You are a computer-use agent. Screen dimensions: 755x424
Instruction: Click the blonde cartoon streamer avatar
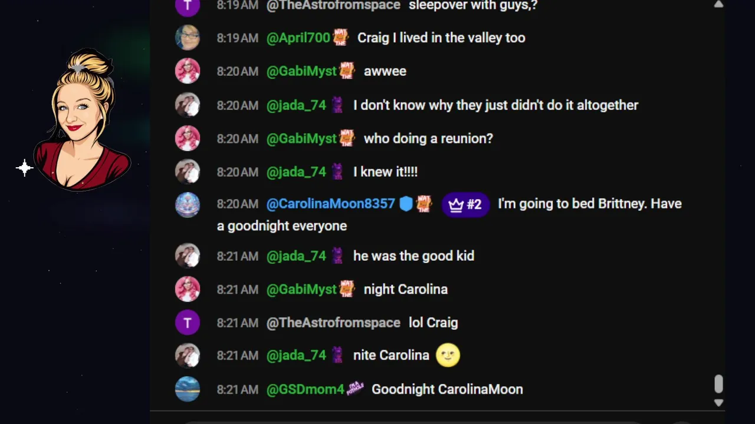click(81, 120)
